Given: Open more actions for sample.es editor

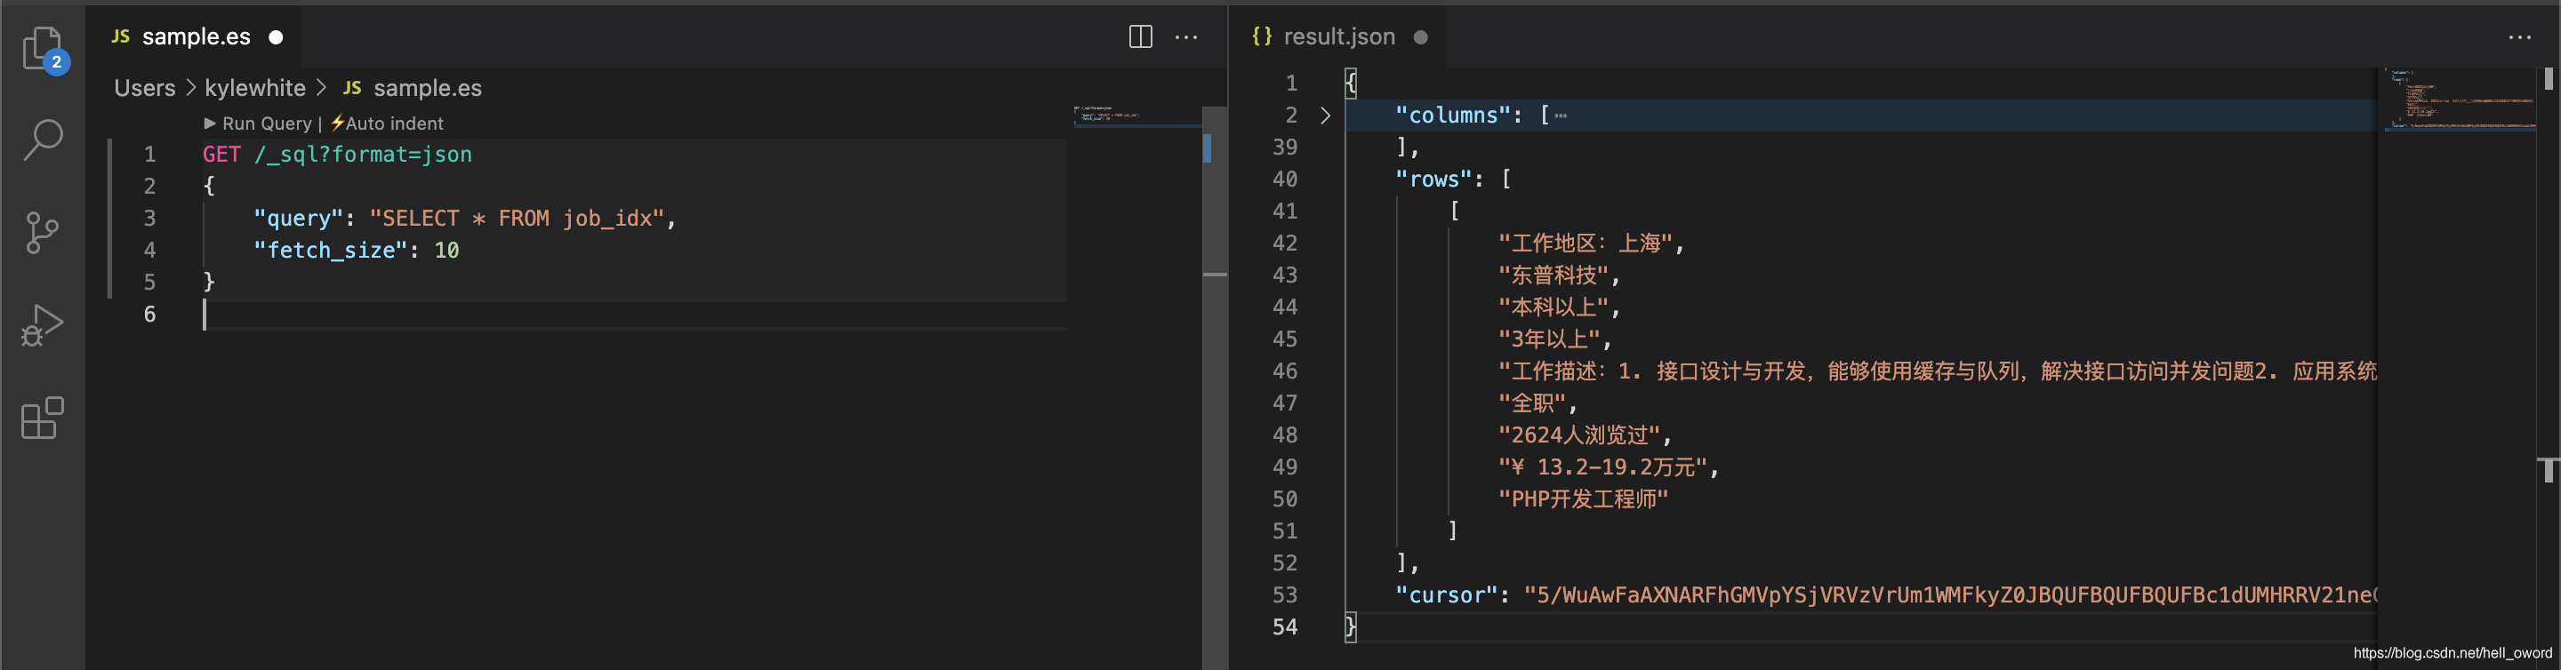Looking at the screenshot, I should pos(1186,38).
